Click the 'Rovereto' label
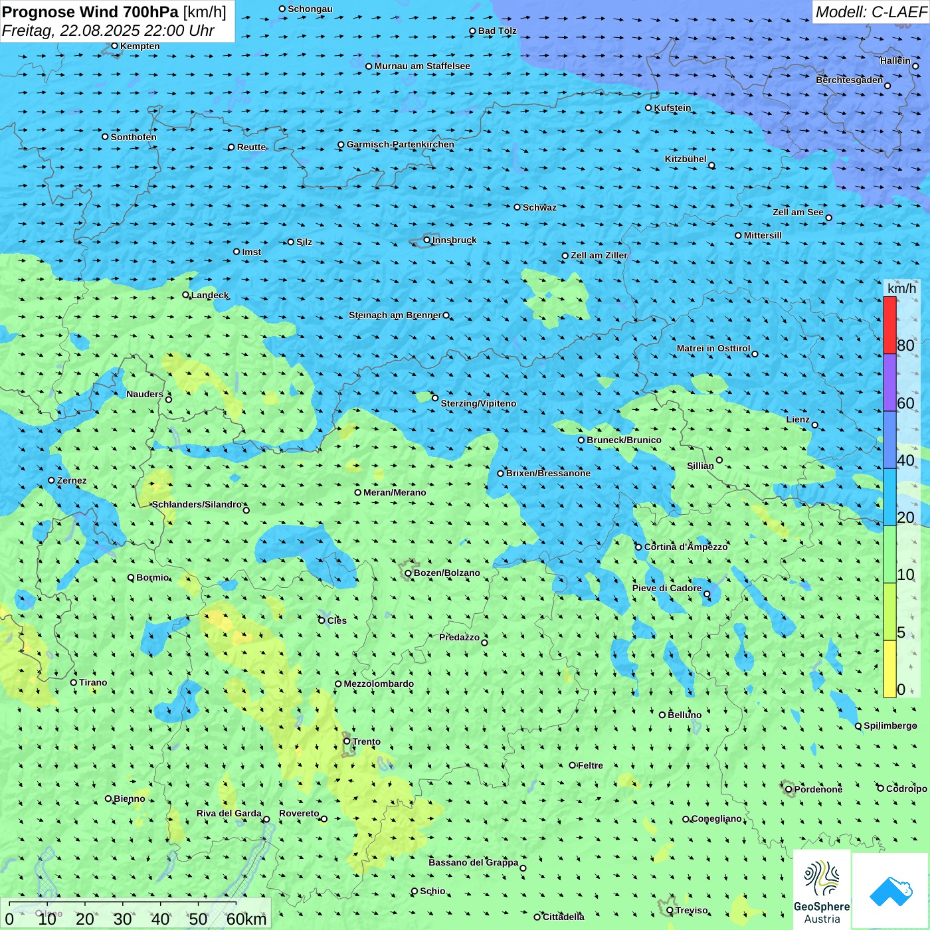This screenshot has height=930, width=930. (x=299, y=813)
